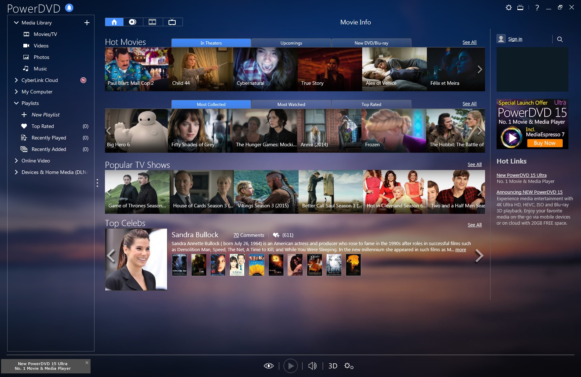Click the CyberLink Cloud N badge
The image size is (581, 377).
coord(83,80)
